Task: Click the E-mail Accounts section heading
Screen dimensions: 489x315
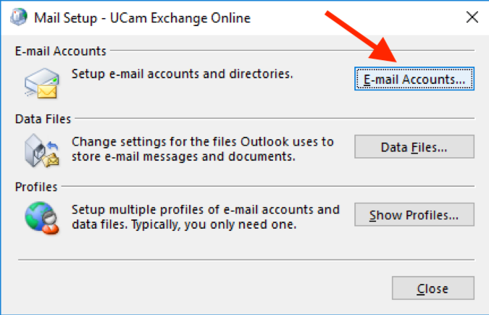Action: pos(61,51)
